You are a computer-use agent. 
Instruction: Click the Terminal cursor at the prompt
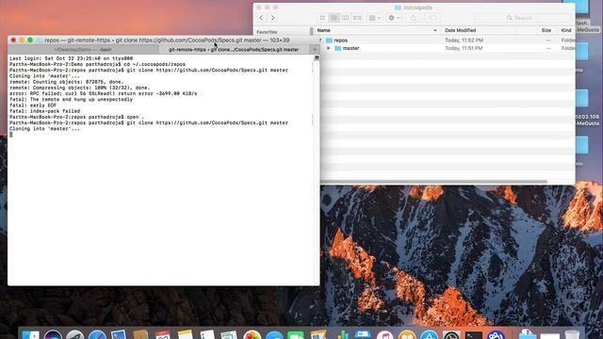tap(11, 135)
